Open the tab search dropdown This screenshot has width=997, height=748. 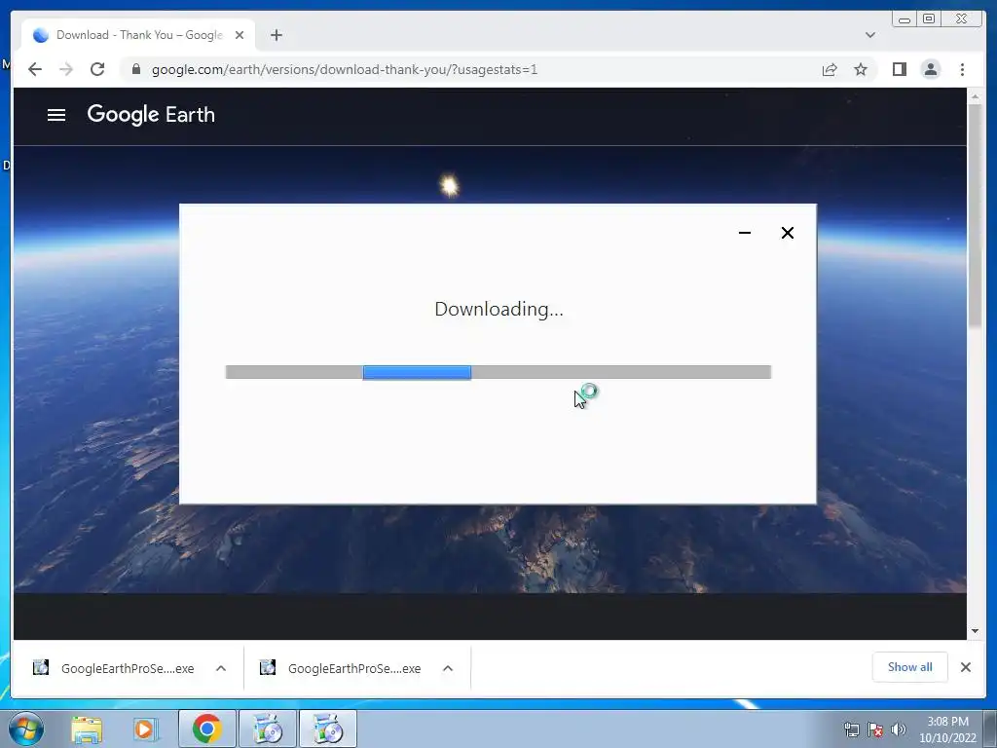coord(869,35)
